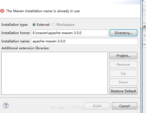
Task: Click the red error icon beside message
Action: [2, 11]
